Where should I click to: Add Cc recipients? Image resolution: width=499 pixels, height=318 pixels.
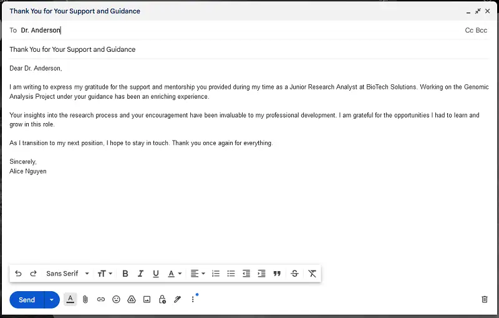(469, 30)
